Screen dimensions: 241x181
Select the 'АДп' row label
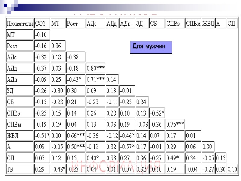[20, 79]
